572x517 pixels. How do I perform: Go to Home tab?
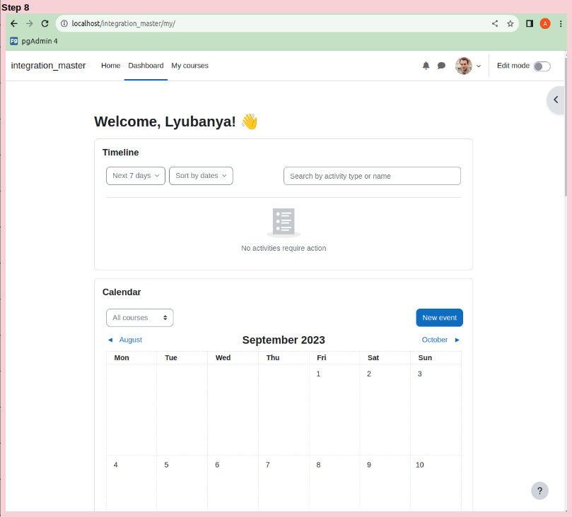point(110,66)
